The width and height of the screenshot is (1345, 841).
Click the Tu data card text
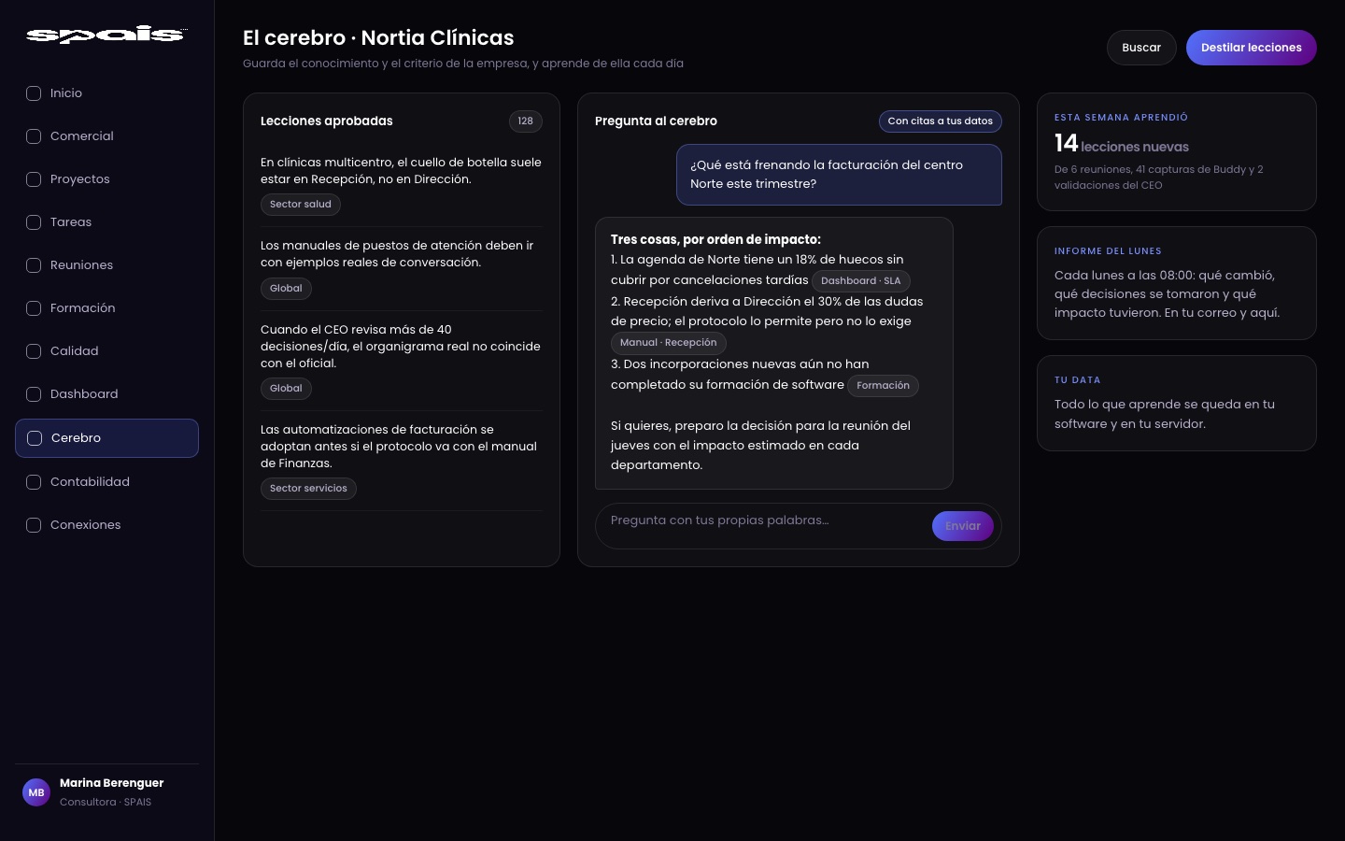tap(1165, 414)
